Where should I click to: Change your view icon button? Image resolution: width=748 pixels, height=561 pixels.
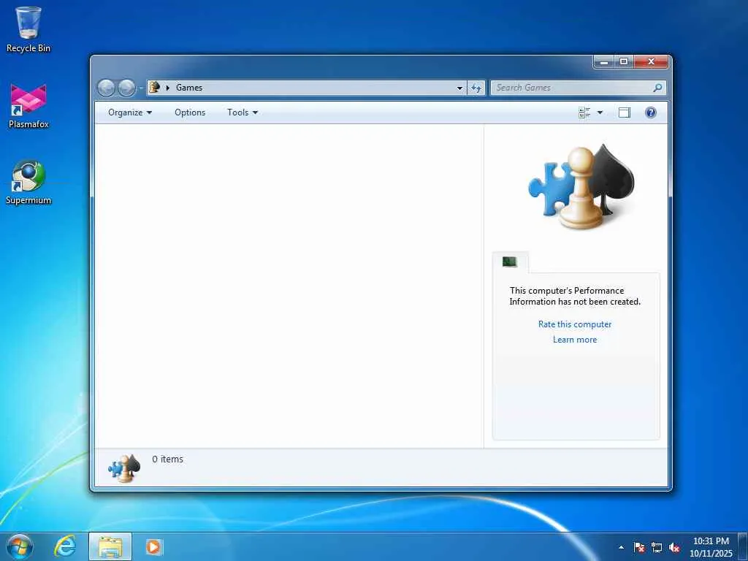(584, 112)
